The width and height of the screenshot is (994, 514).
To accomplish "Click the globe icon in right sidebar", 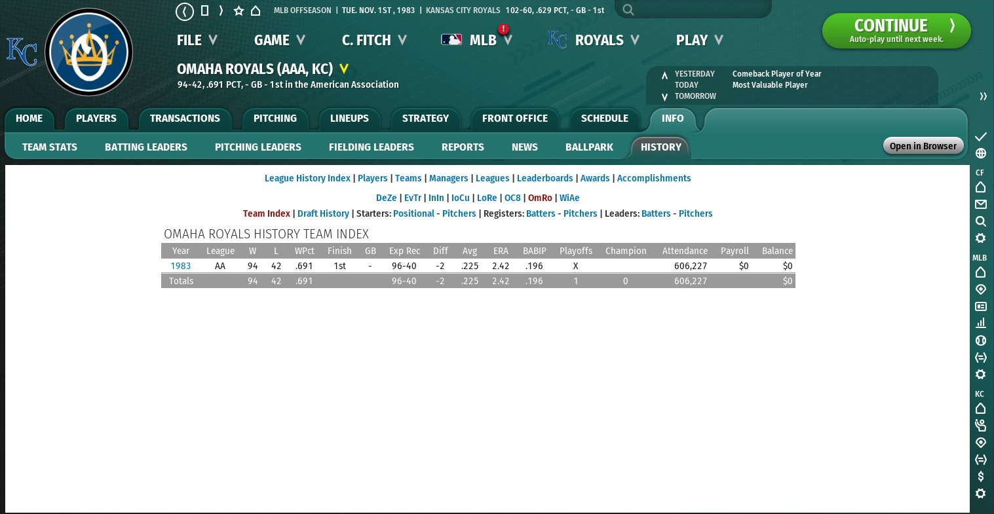I will (980, 153).
